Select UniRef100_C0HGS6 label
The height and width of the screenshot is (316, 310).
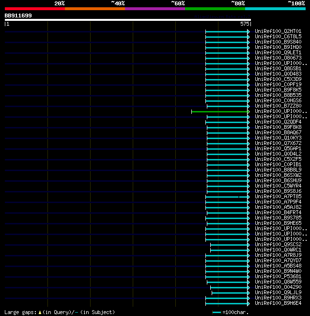[x=278, y=100]
